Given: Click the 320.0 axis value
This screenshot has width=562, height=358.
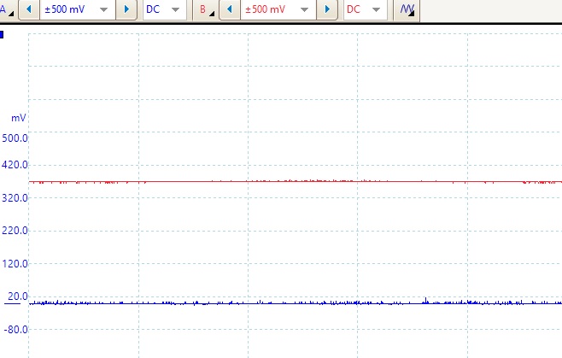Looking at the screenshot, I should (x=15, y=198).
